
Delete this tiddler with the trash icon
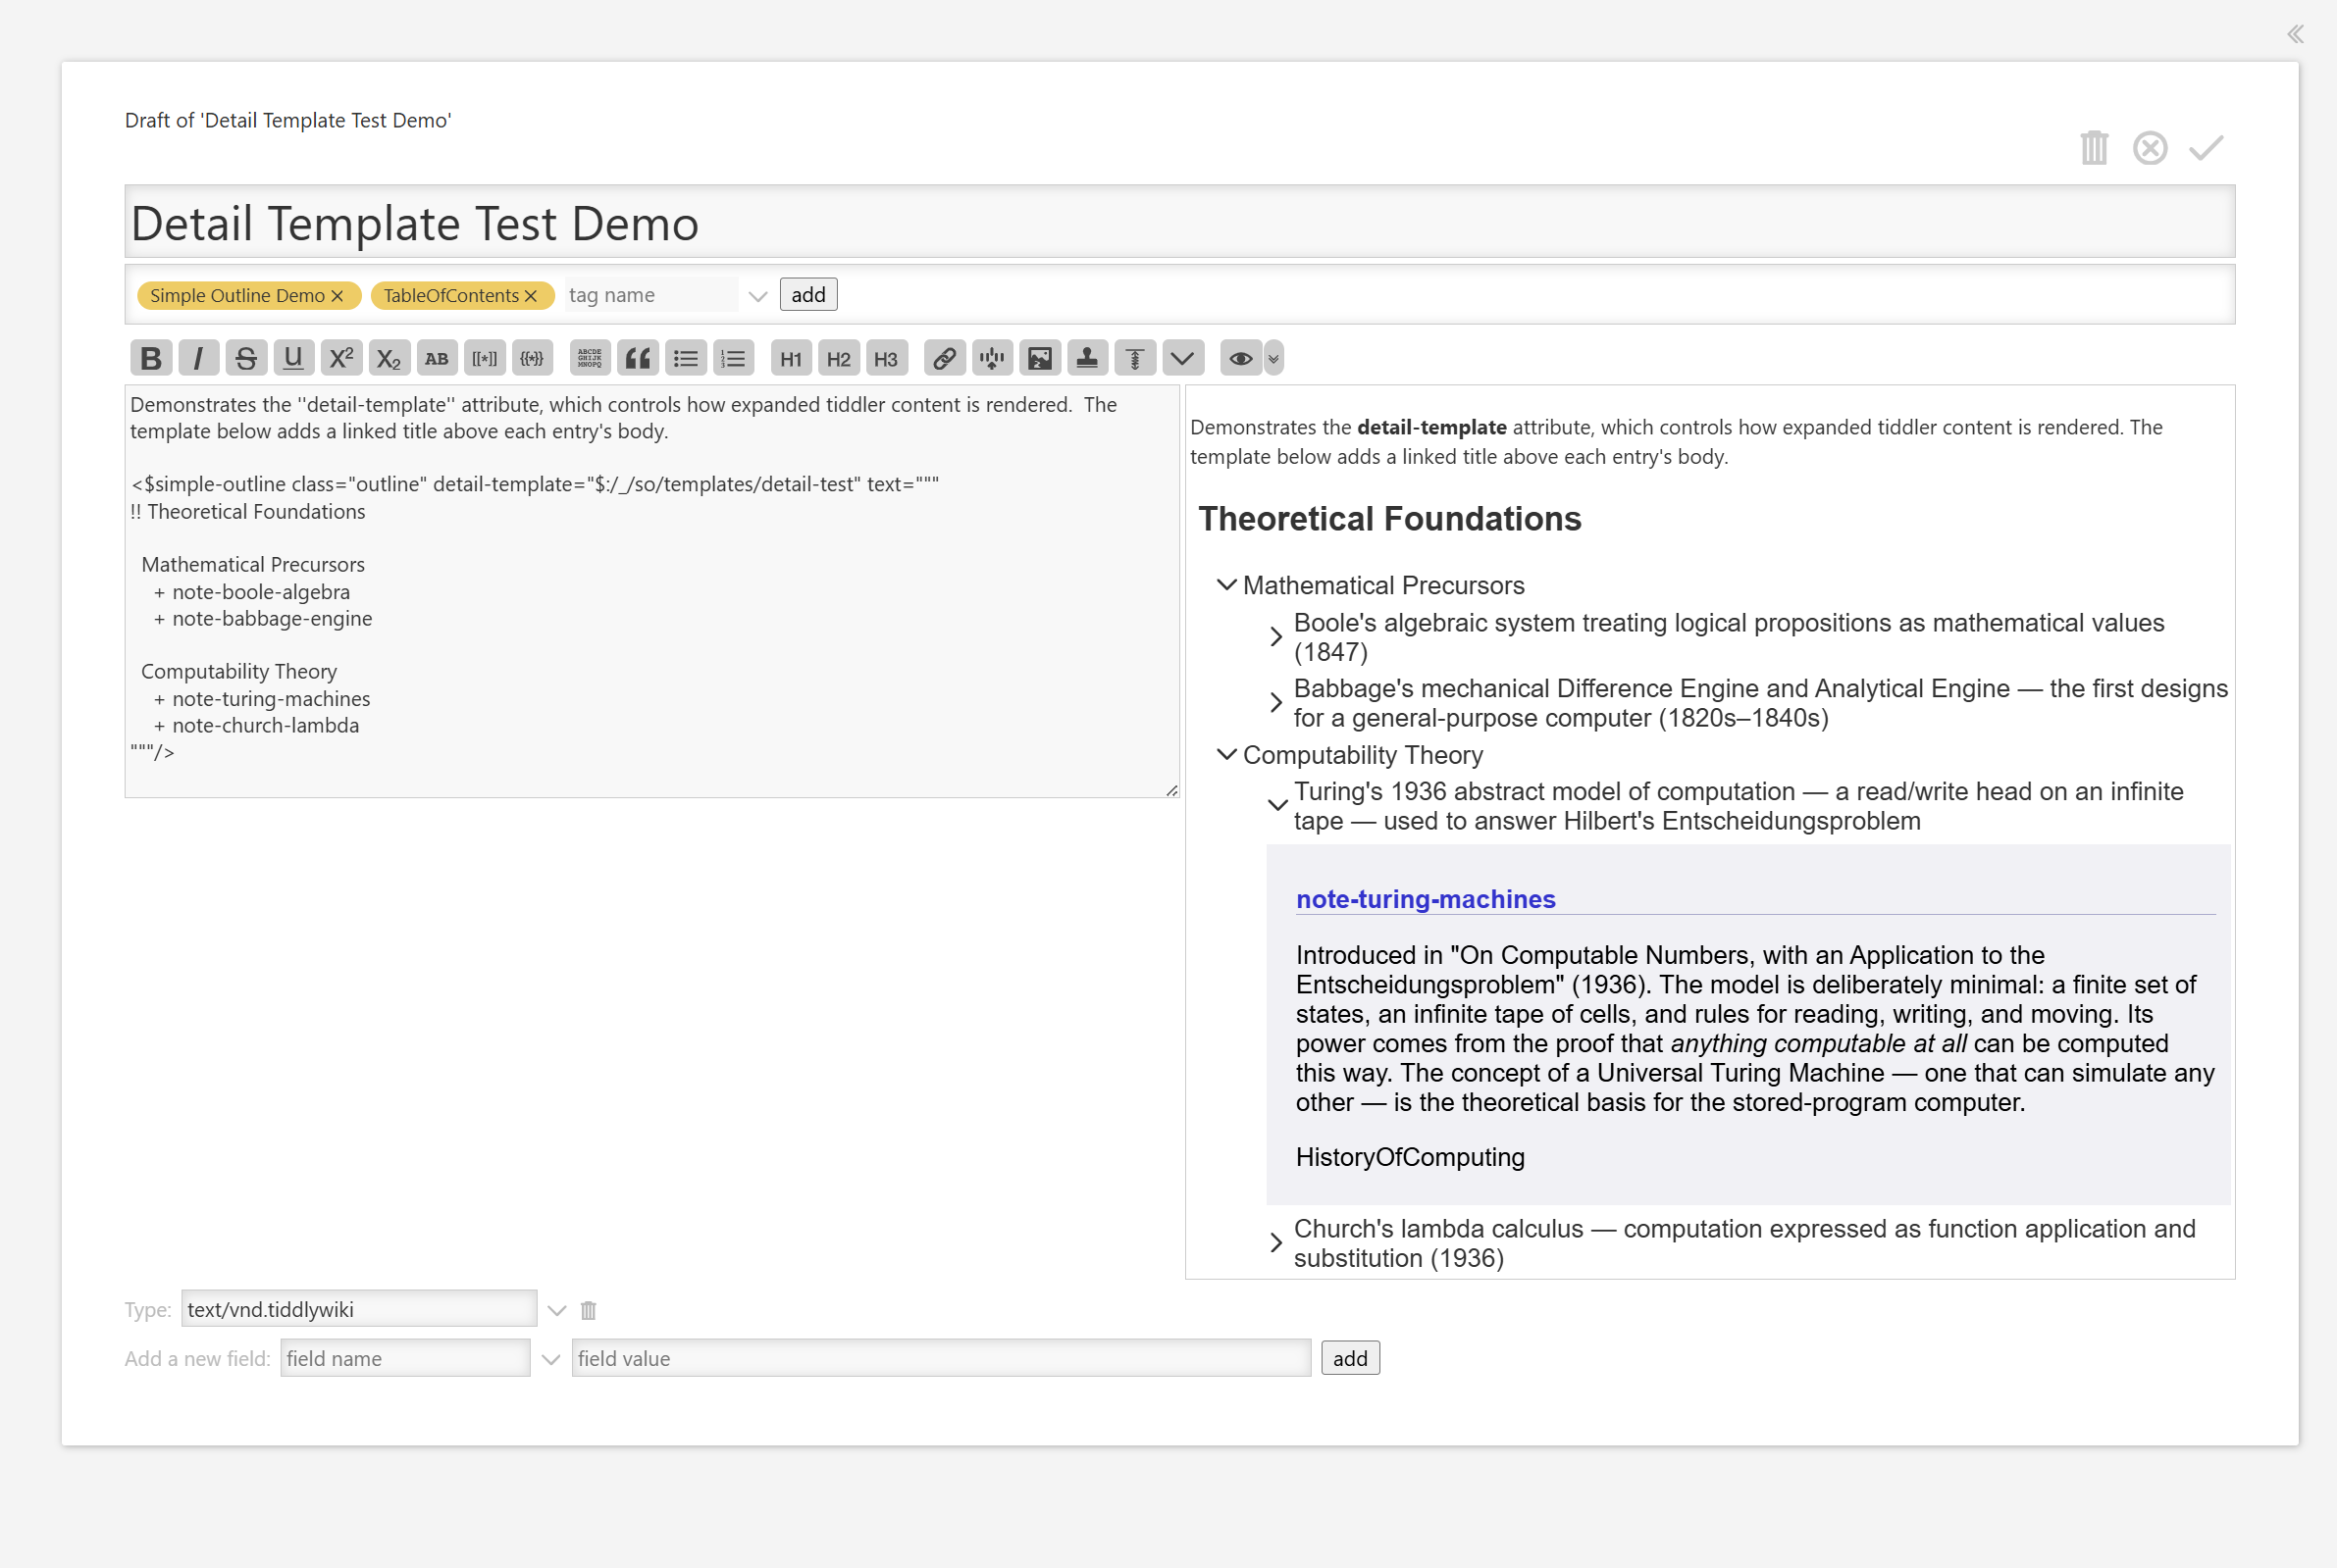coord(2094,148)
